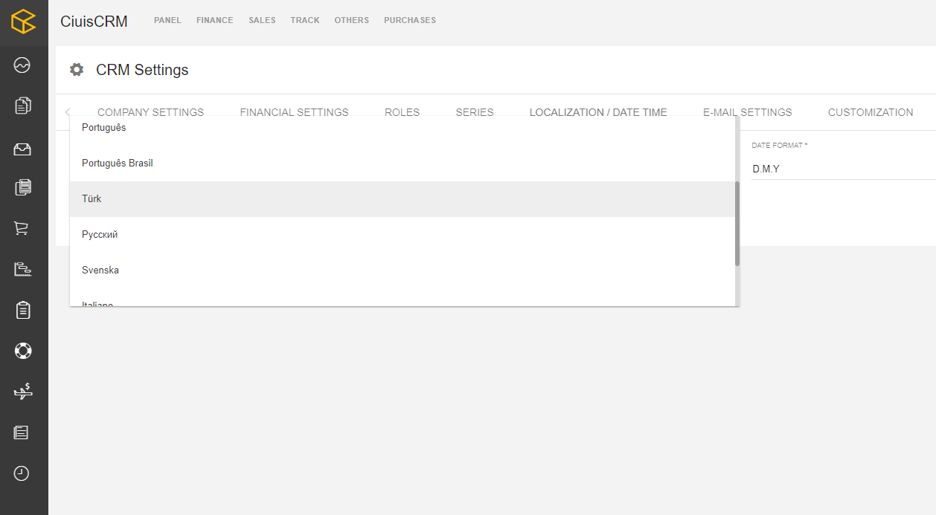Switch to the Financial Settings tab
936x515 pixels.
click(294, 112)
